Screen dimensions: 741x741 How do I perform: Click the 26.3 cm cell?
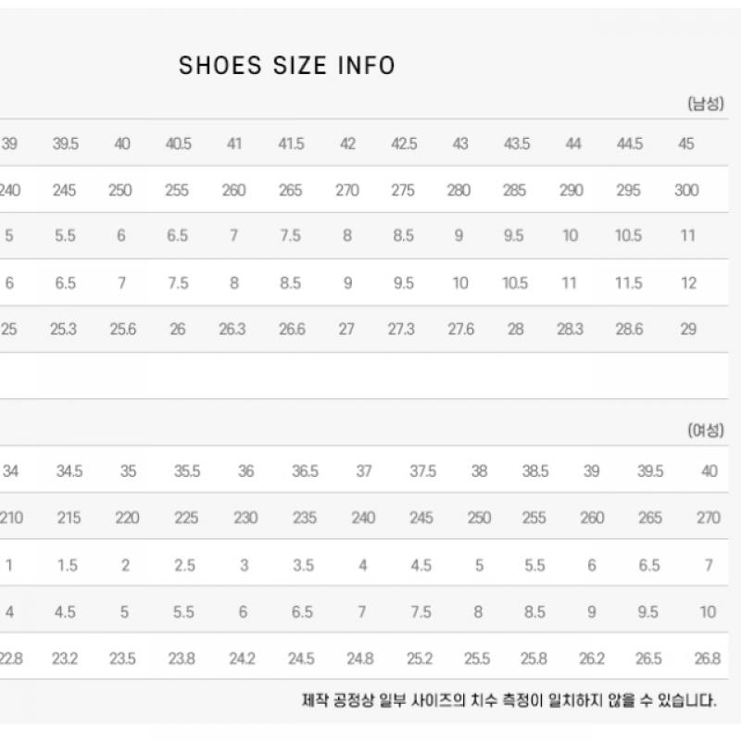pyautogui.click(x=232, y=330)
